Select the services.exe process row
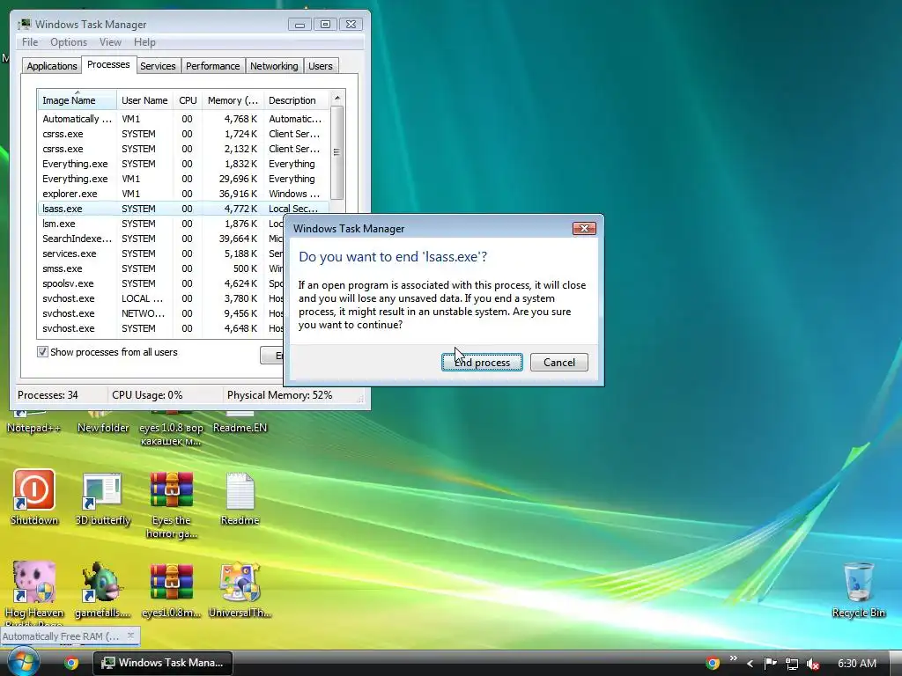 point(161,253)
